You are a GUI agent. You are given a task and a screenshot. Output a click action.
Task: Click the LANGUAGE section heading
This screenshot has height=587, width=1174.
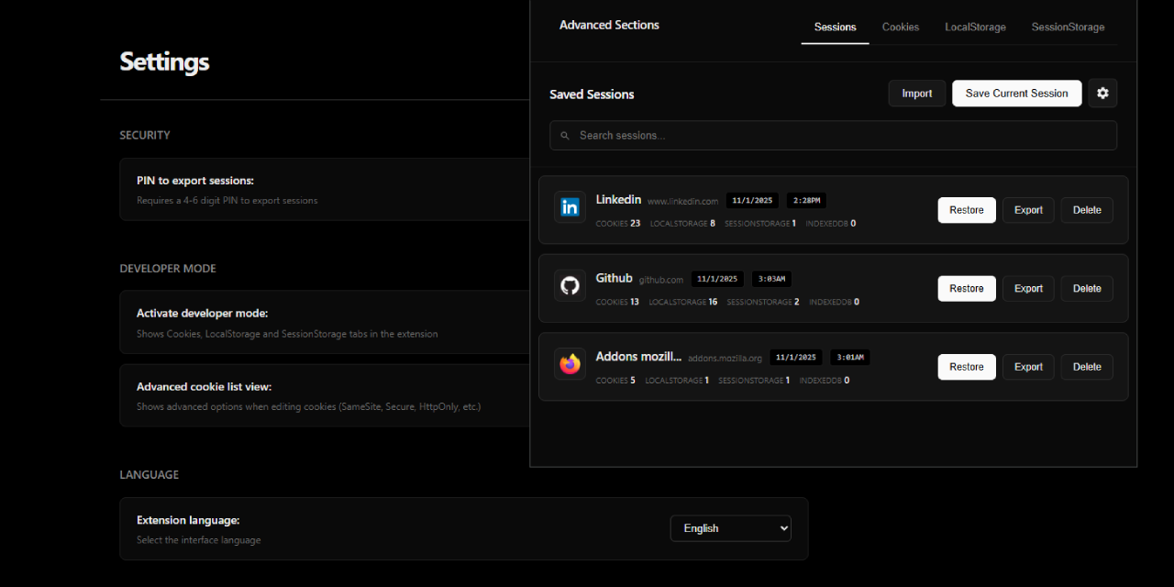coord(150,475)
